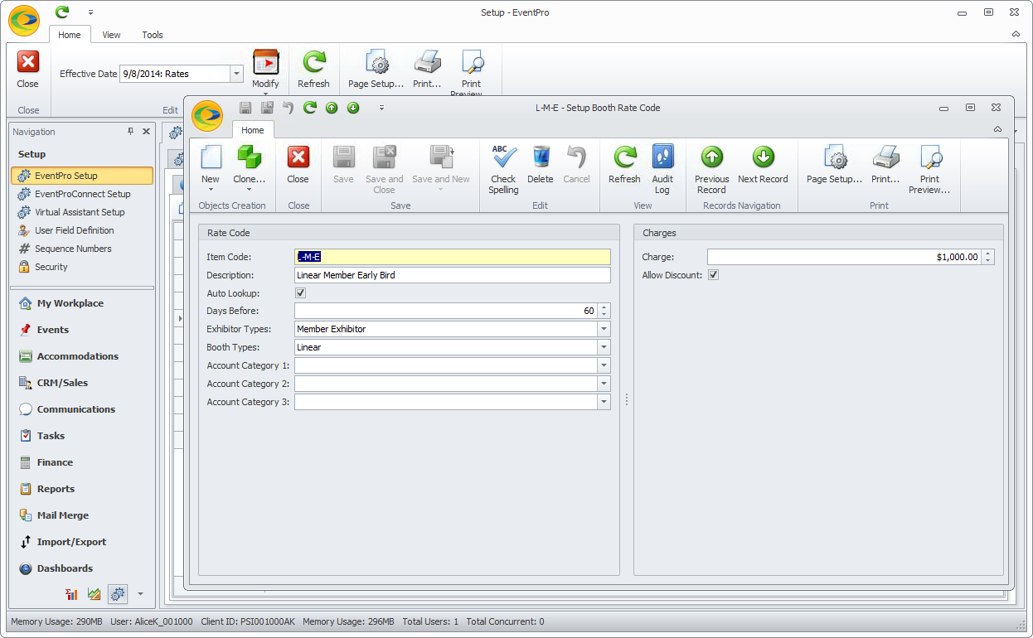
Task: Open Finance module
Action: coord(55,462)
